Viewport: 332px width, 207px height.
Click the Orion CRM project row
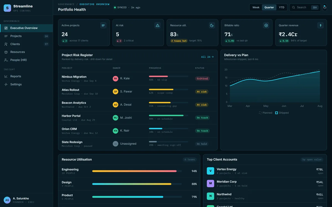click(x=138, y=131)
